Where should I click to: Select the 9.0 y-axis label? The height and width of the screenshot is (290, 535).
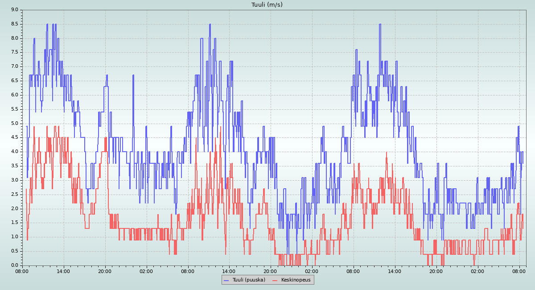coord(14,10)
